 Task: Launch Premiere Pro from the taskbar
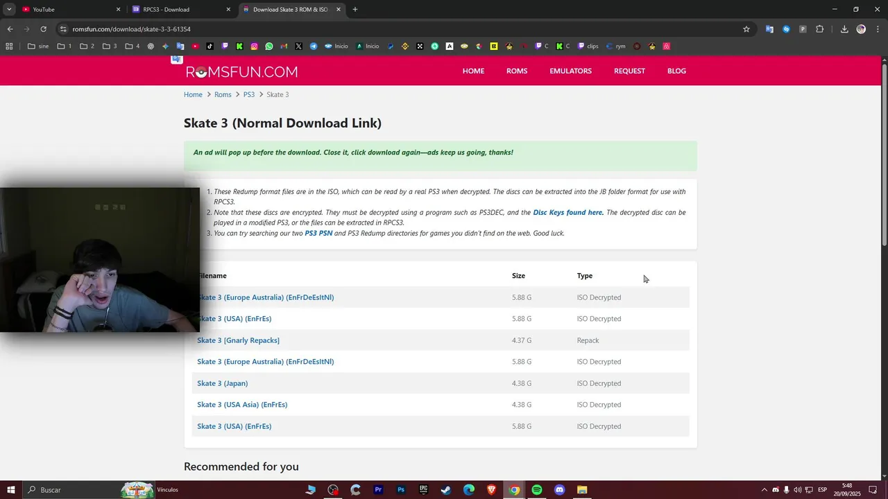pyautogui.click(x=378, y=490)
